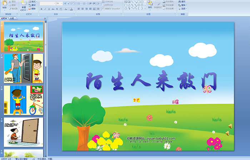Toggle Underline formatting

tap(49, 9)
